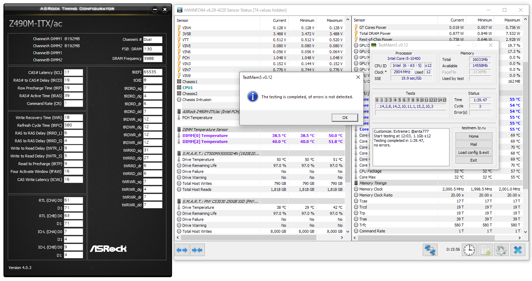Click the Four Activate Window (tFAW) field
The height and width of the screenshot is (281, 532).
click(73, 172)
